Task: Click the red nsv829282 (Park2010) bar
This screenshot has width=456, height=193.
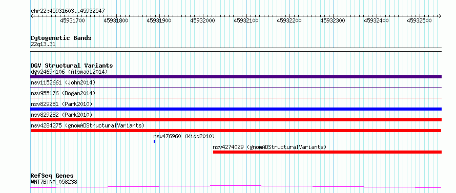Action: [236, 120]
